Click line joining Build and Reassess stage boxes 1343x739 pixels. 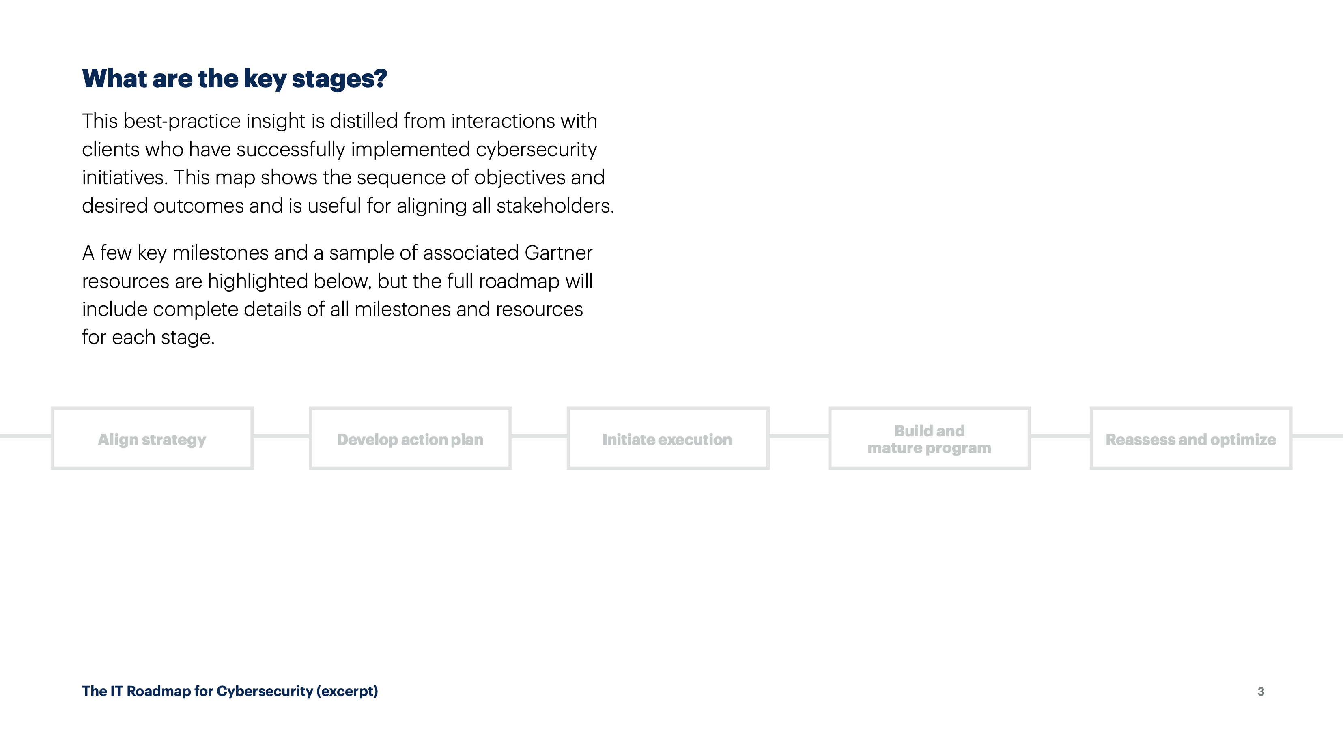point(1060,436)
